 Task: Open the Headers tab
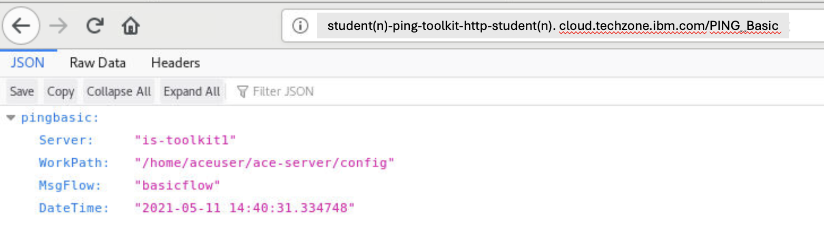pyautogui.click(x=175, y=63)
